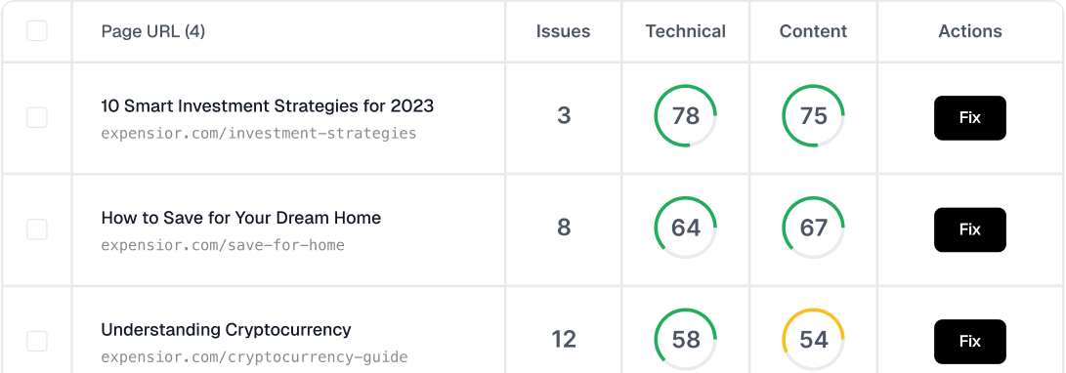Click the yellow Content score ring 54
The height and width of the screenshot is (373, 1066).
click(x=813, y=339)
